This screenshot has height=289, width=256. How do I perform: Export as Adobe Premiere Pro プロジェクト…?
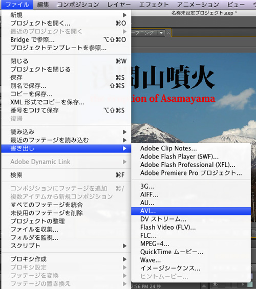pyautogui.click(x=191, y=173)
